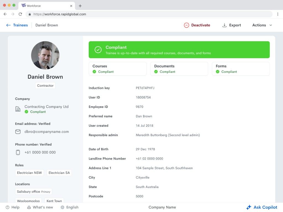Select the Electrician SA role tag
Viewport: 283px width, 212px height.
tap(59, 173)
